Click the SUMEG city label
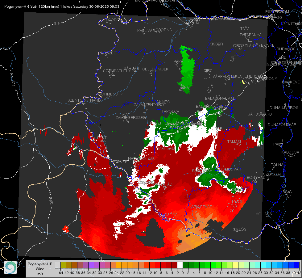This screenshot has height=278, width=302. click(163, 102)
